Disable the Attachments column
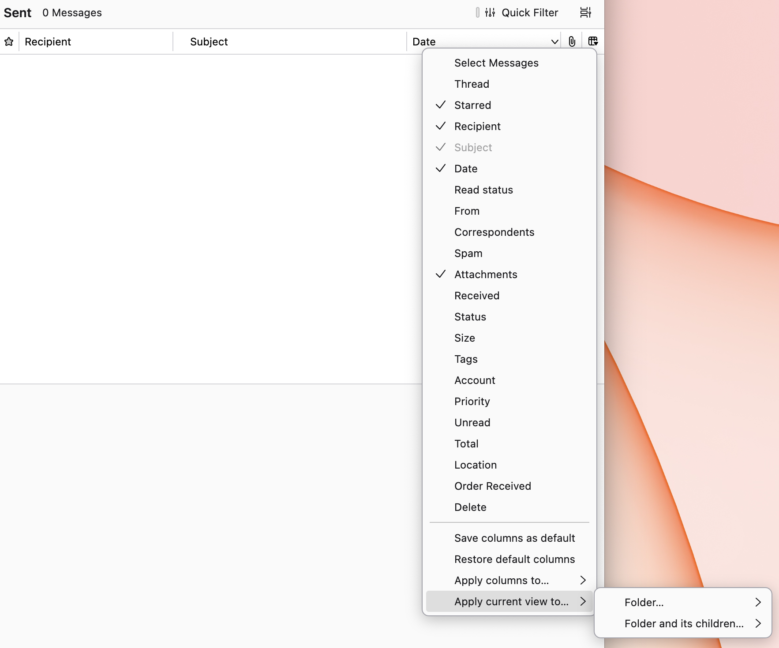 click(x=509, y=274)
